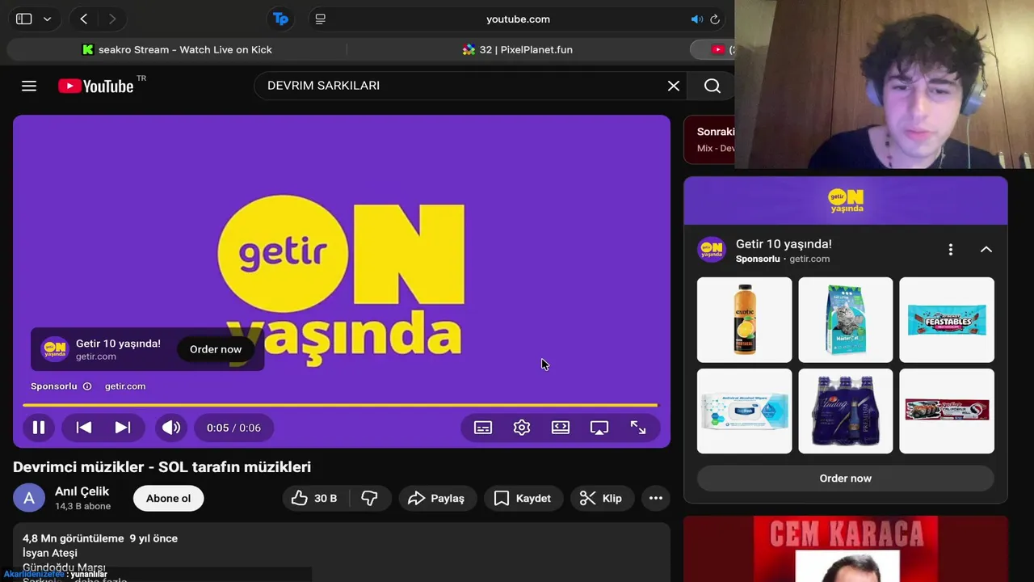Open the reader page icon in address bar
Viewport: 1034px width, 582px height.
point(321,19)
